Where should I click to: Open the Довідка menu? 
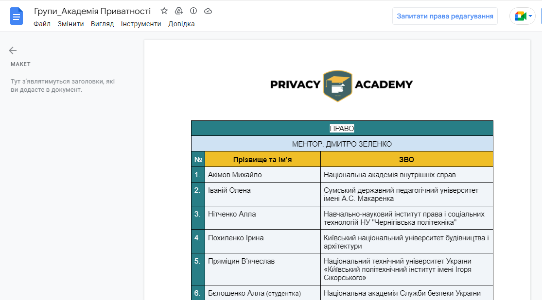181,24
